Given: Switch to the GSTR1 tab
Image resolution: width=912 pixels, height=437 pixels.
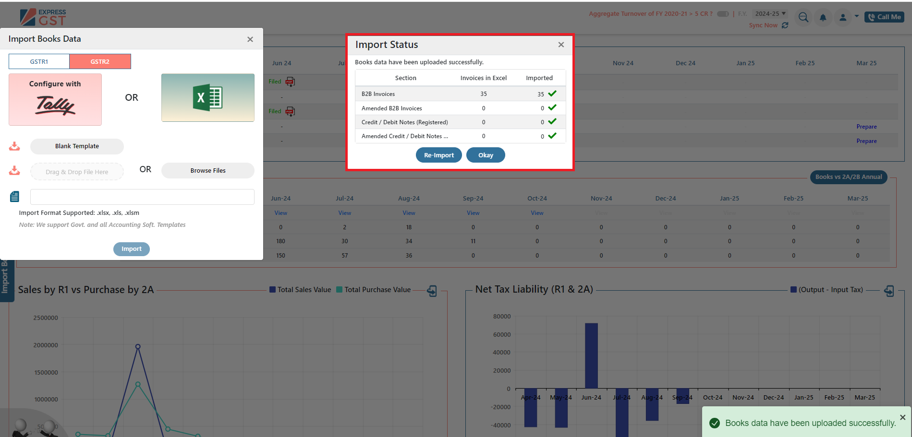Looking at the screenshot, I should 39,61.
